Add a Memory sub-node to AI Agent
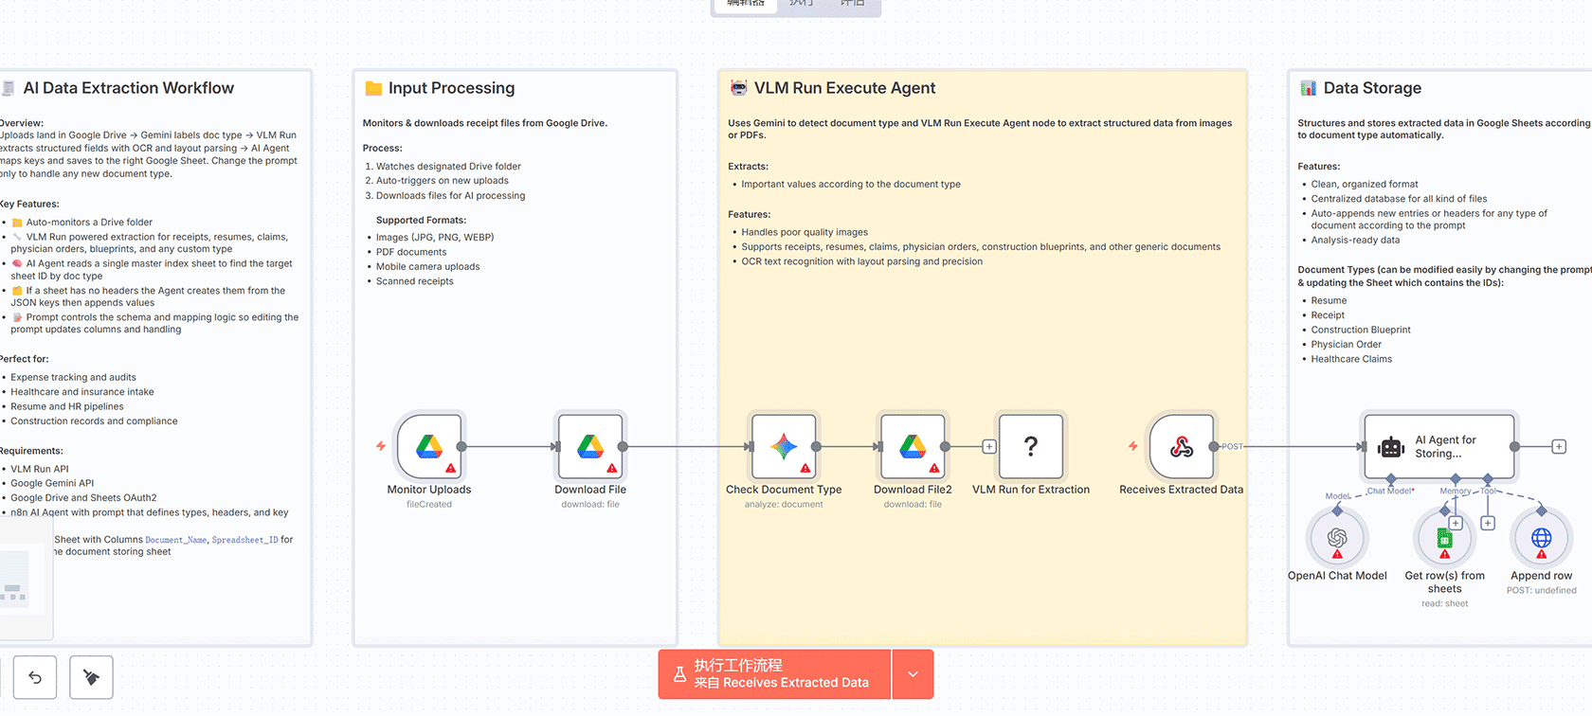This screenshot has width=1592, height=716. point(1456,523)
